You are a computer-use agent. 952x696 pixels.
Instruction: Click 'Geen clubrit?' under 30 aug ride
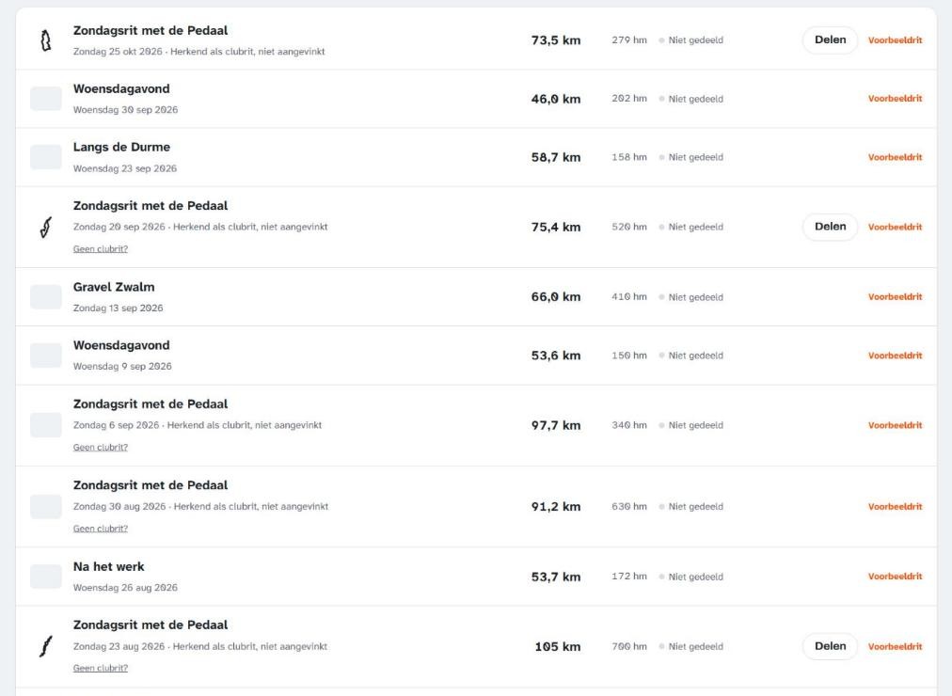click(100, 529)
